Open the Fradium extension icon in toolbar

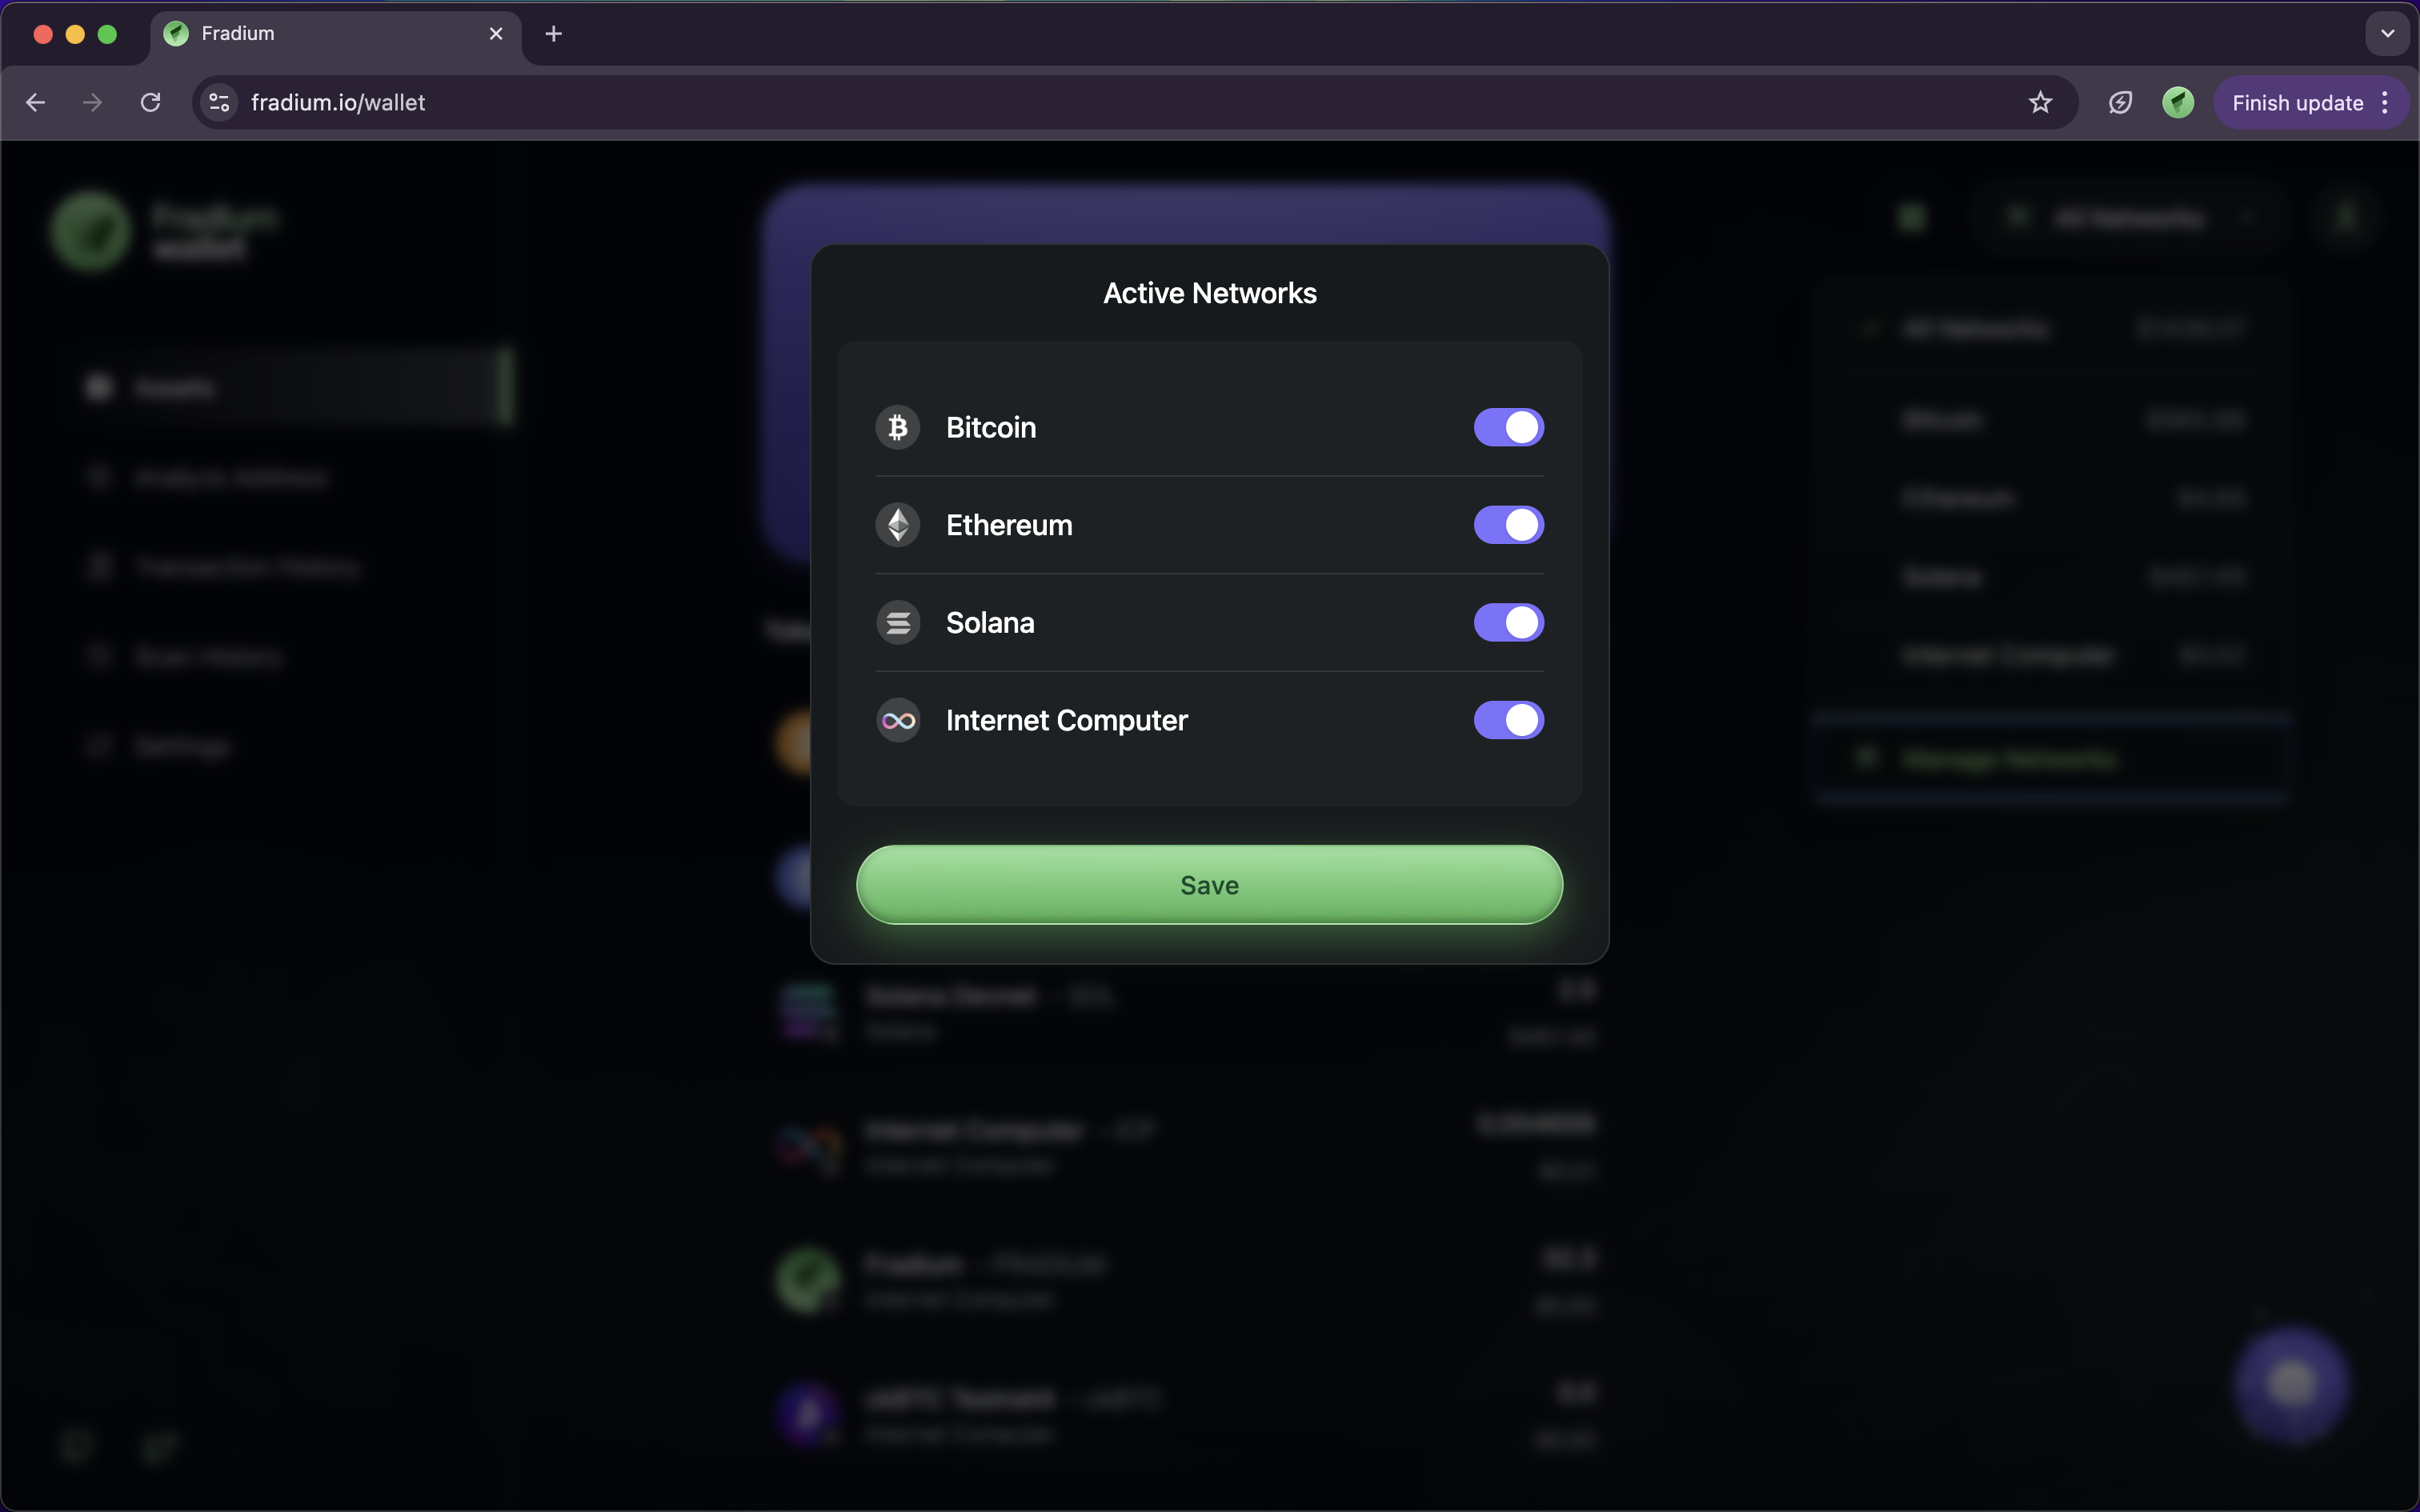click(x=2177, y=103)
